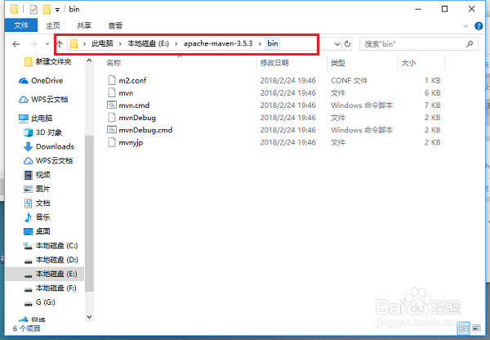Open the recent locations dropdown arrow
490x340 pixels.
47,44
